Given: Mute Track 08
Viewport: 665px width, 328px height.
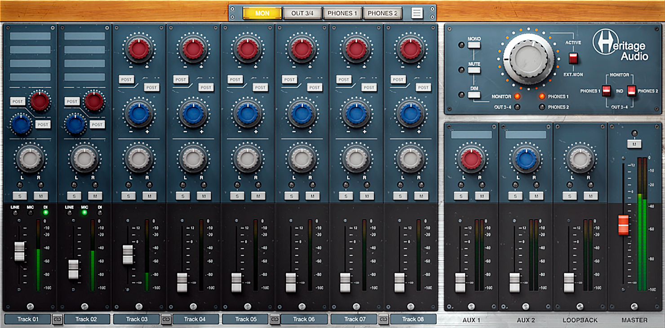Looking at the screenshot, I should pos(421,196).
